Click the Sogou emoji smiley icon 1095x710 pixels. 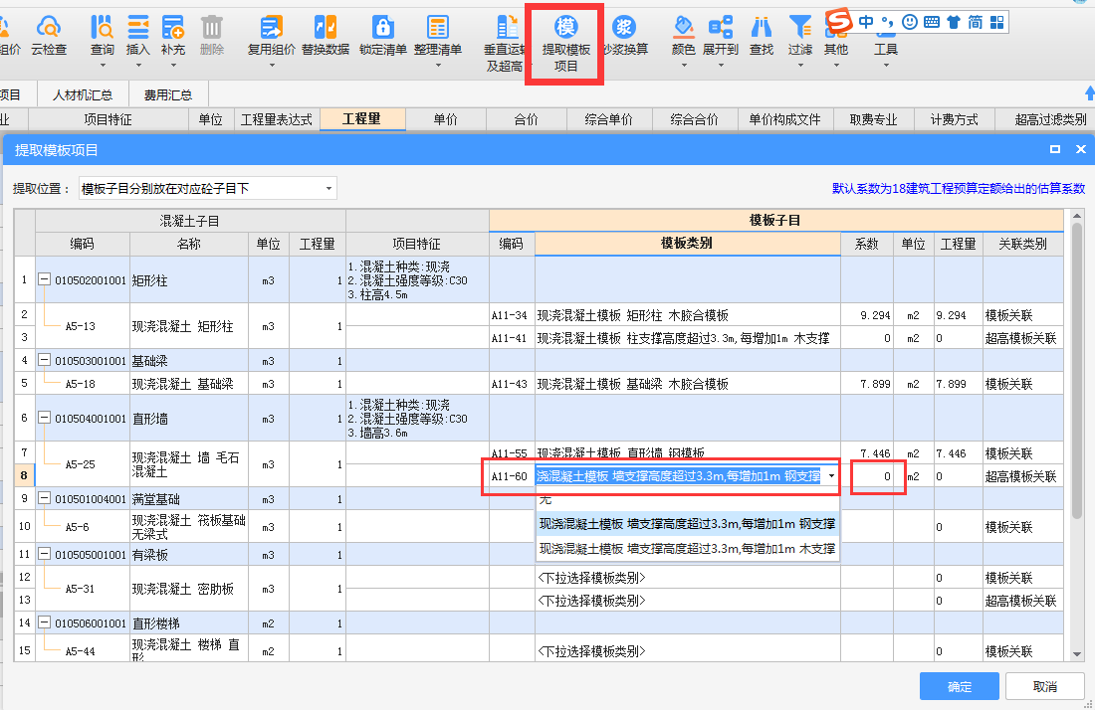click(909, 22)
